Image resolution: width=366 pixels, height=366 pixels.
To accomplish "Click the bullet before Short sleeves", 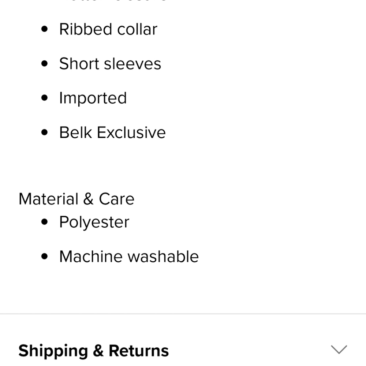I will coord(45,64).
